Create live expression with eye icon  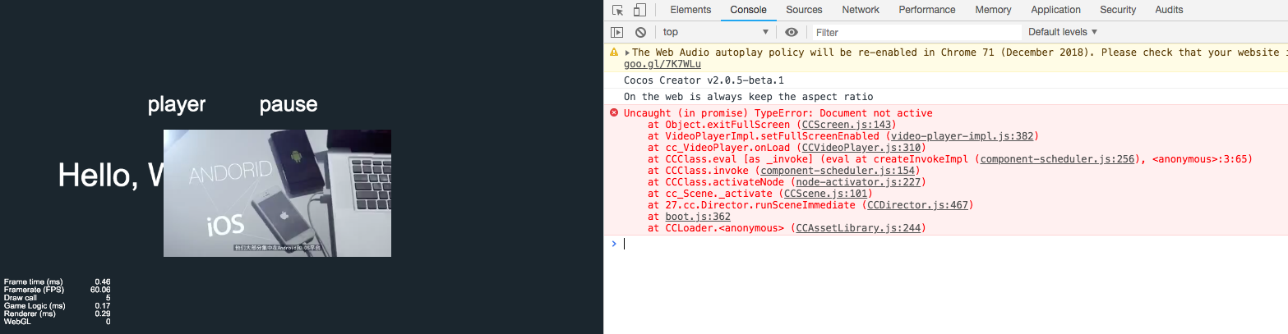[792, 32]
